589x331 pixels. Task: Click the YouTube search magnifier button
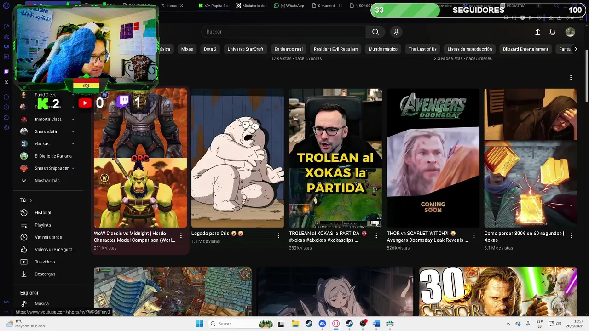(x=375, y=32)
